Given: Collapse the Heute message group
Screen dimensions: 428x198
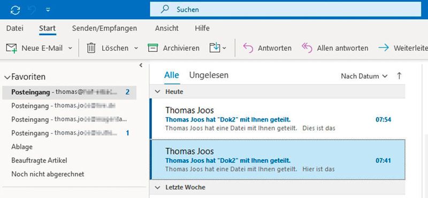Looking at the screenshot, I should pyautogui.click(x=157, y=92).
